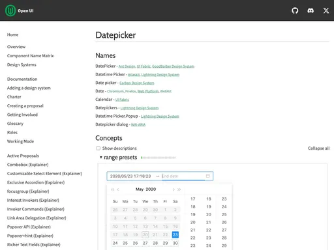The image size is (334, 250).
Task: Open Combobox (Explainer) link
Action: pos(27,165)
